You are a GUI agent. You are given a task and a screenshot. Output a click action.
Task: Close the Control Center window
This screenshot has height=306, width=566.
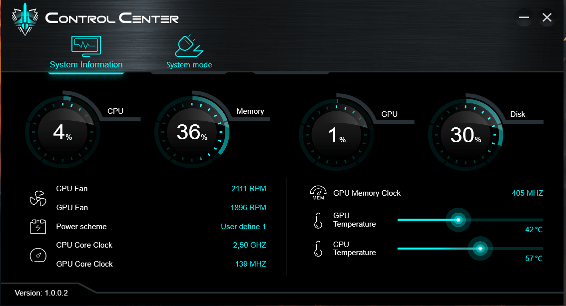click(547, 17)
